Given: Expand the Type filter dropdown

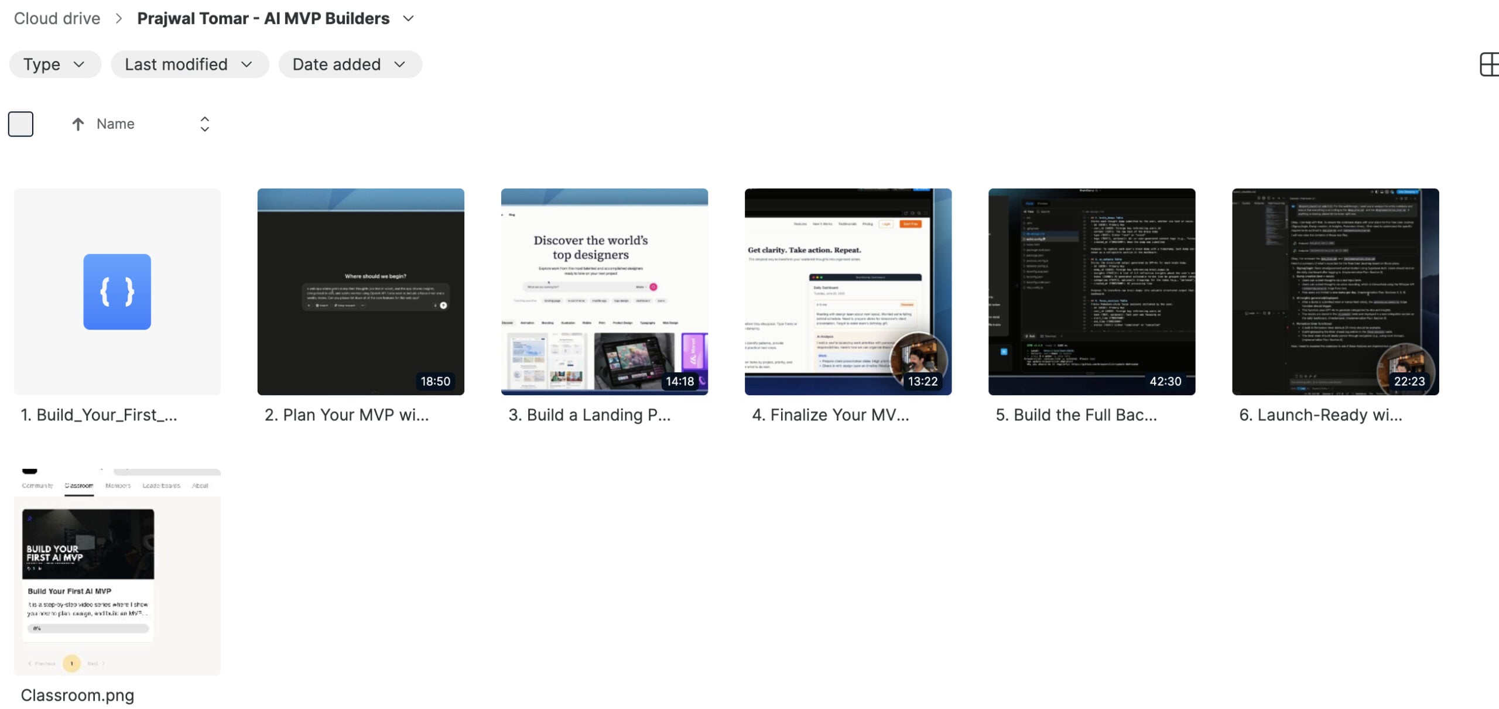Looking at the screenshot, I should [x=55, y=64].
